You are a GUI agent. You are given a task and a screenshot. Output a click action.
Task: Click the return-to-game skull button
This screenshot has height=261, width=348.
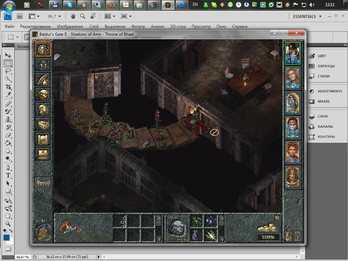coord(43,50)
